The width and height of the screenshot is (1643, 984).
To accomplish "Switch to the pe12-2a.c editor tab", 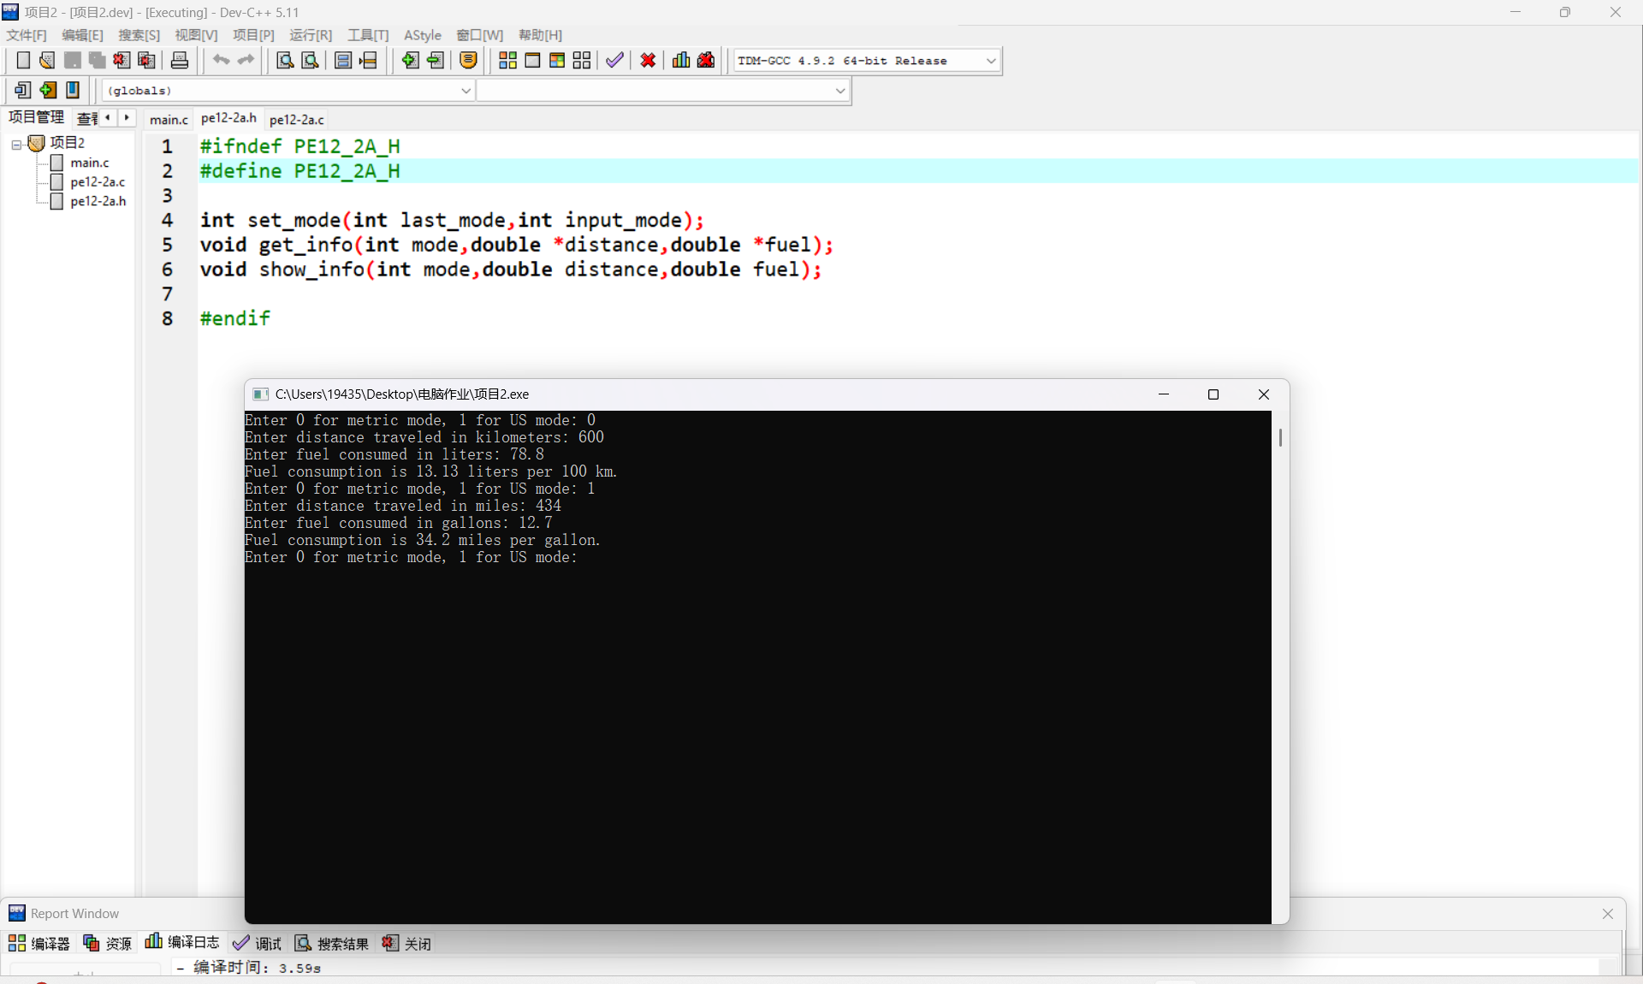I will pyautogui.click(x=296, y=120).
